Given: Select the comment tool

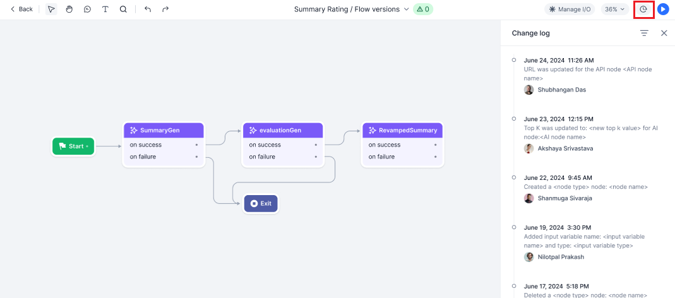Looking at the screenshot, I should [x=87, y=9].
